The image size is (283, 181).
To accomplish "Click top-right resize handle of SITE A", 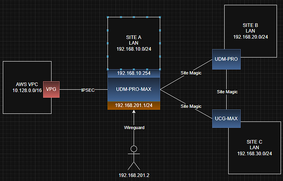I will [x=160, y=17].
